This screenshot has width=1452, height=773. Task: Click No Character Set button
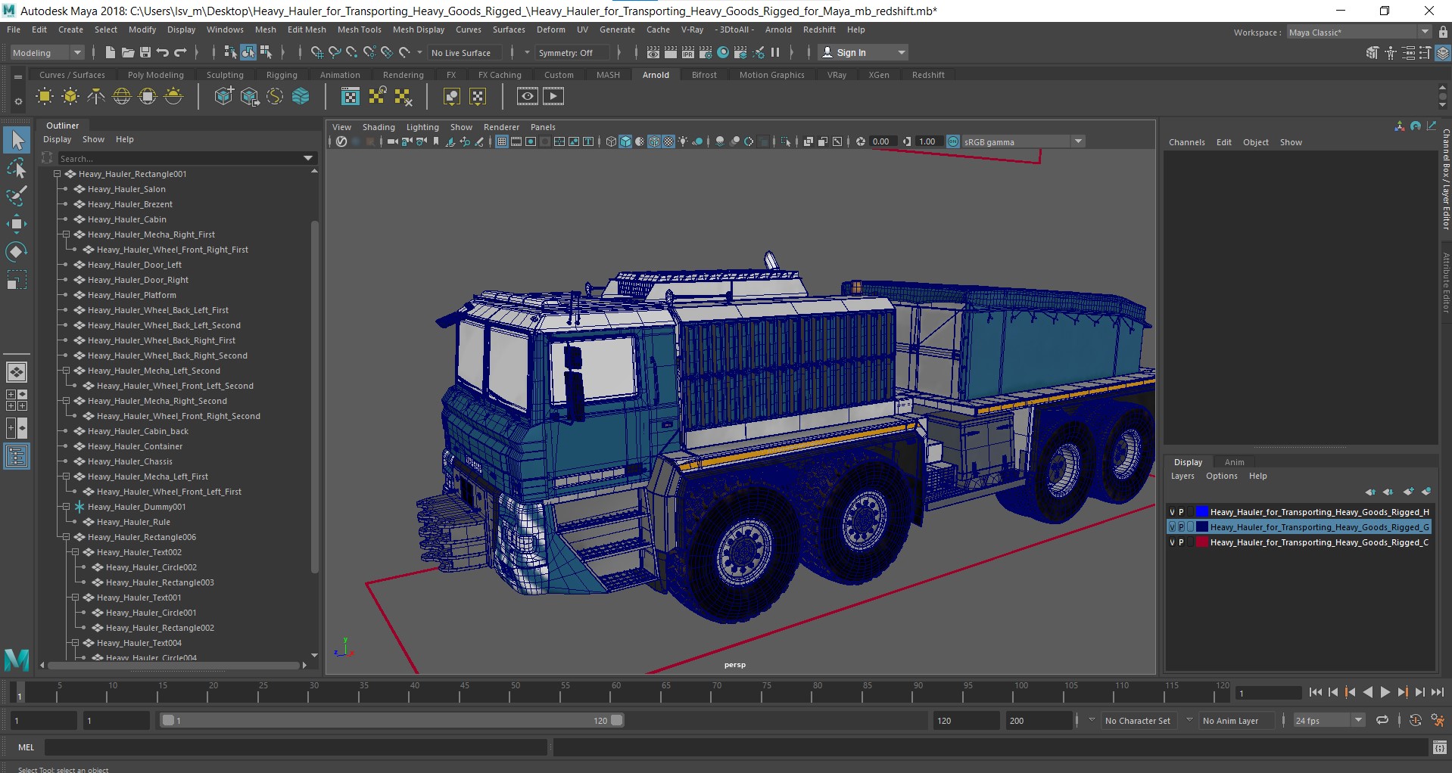tap(1137, 721)
